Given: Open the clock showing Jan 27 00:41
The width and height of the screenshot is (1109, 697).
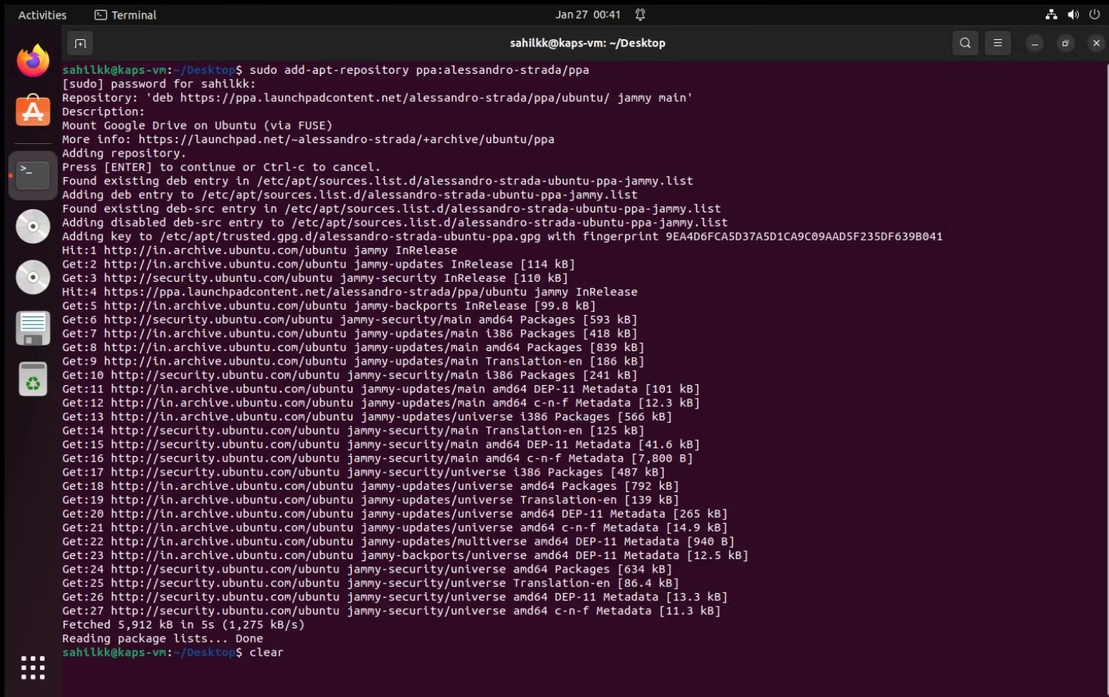Looking at the screenshot, I should click(588, 14).
